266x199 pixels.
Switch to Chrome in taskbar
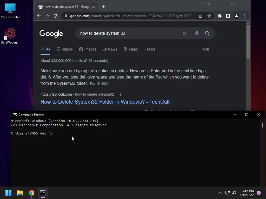[x=31, y=193]
